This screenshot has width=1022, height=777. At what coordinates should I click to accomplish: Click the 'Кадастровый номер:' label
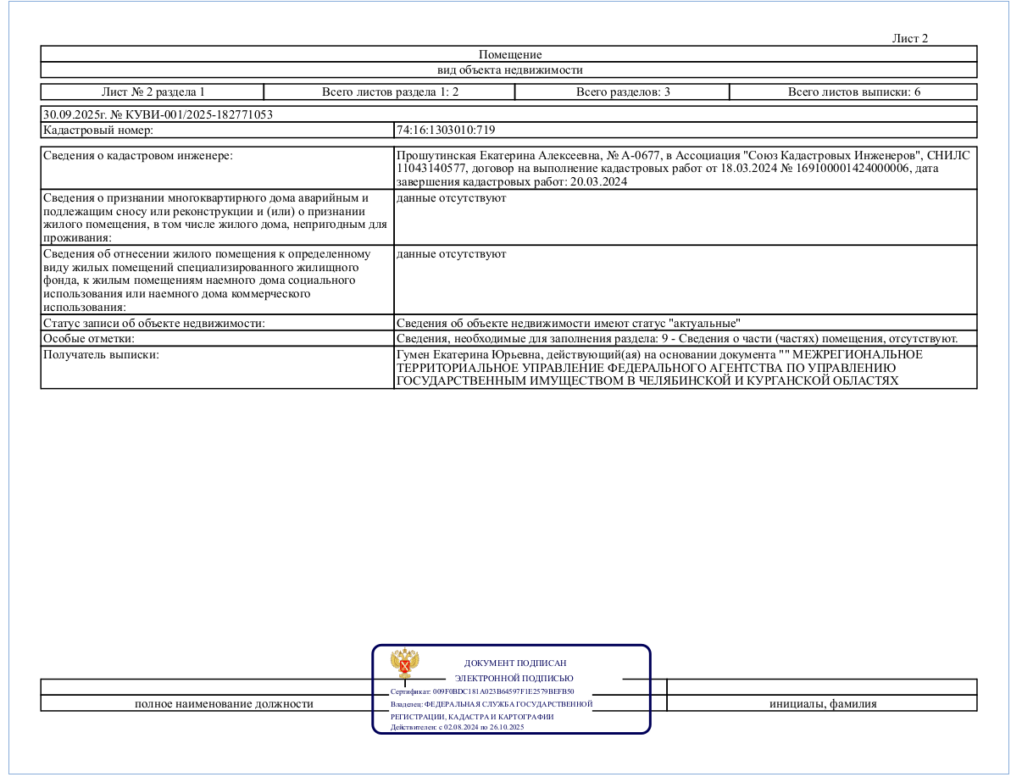[97, 130]
